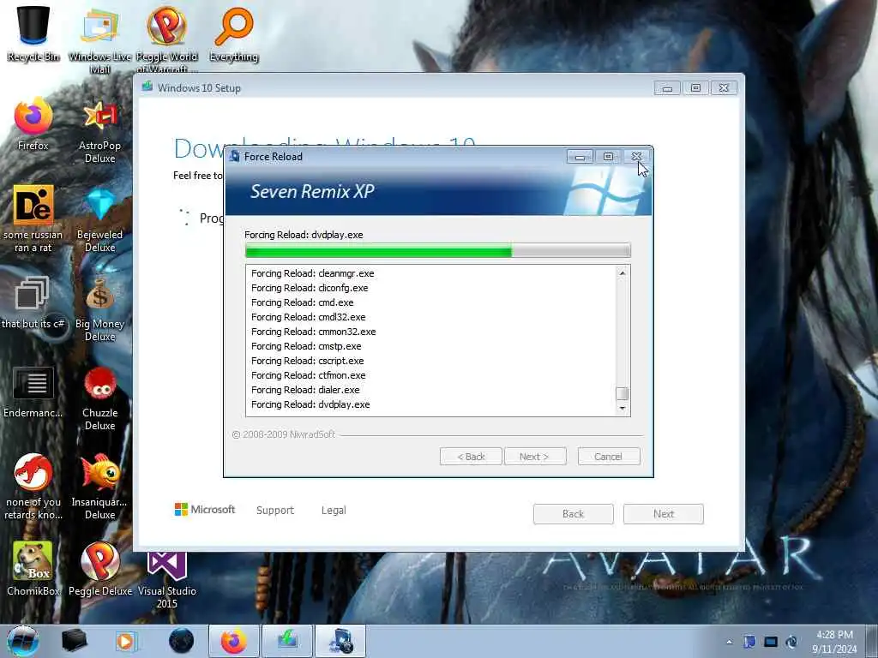Viewport: 878px width, 658px height.
Task: Open Chuzzle Deluxe desktop icon
Action: click(99, 398)
